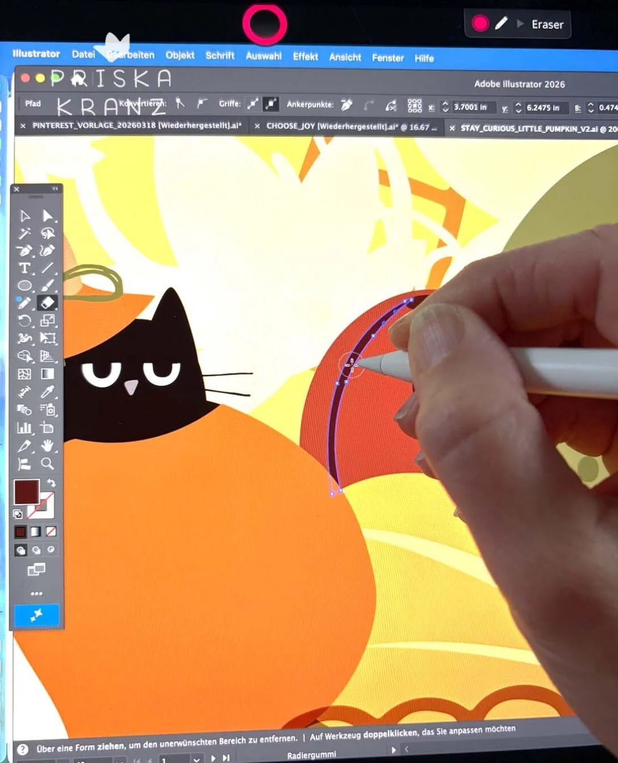This screenshot has width=618, height=763.
Task: Click the dark red Fill swatch
Action: (x=27, y=492)
